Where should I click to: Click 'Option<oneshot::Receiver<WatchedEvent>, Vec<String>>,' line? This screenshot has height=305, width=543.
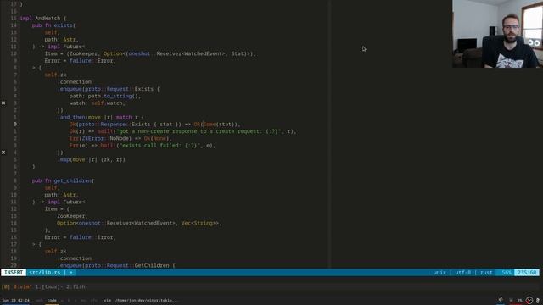pos(139,223)
